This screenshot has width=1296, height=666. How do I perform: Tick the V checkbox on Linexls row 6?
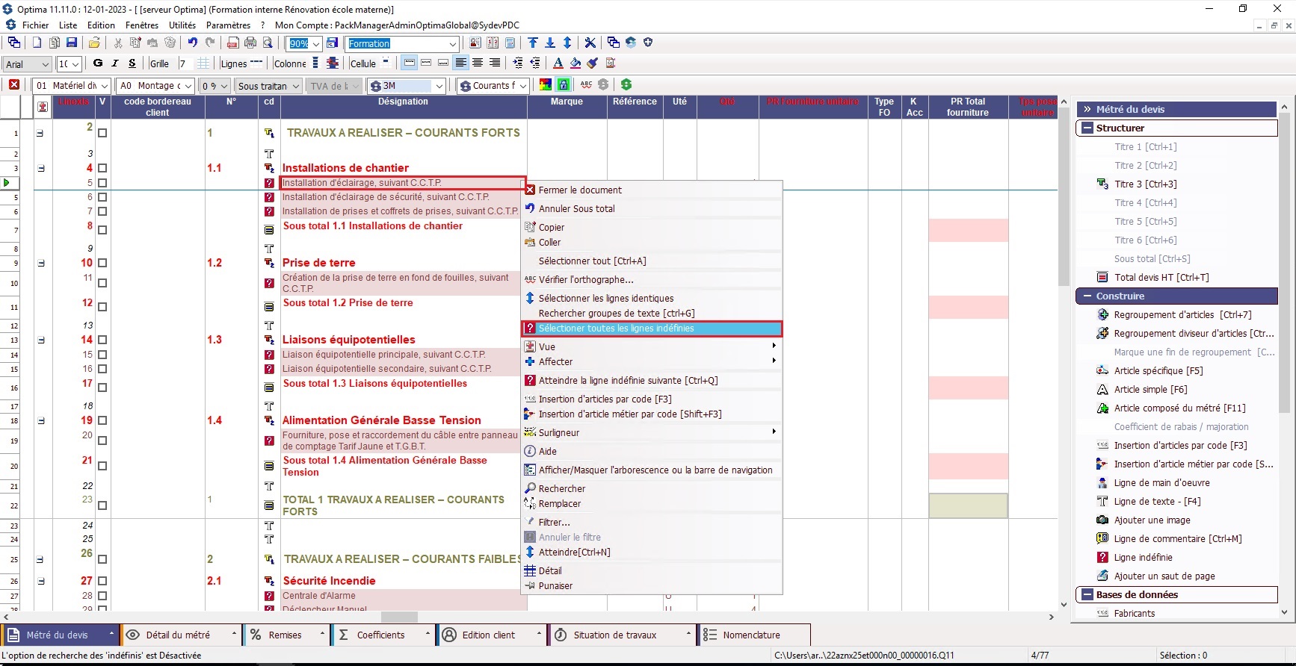point(102,198)
